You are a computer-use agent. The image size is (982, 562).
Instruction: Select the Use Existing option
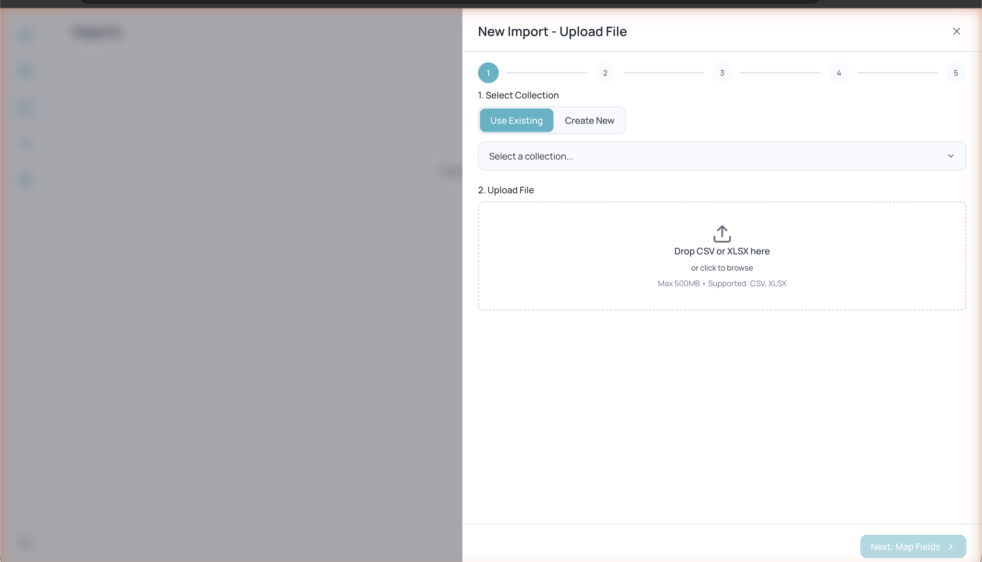516,121
